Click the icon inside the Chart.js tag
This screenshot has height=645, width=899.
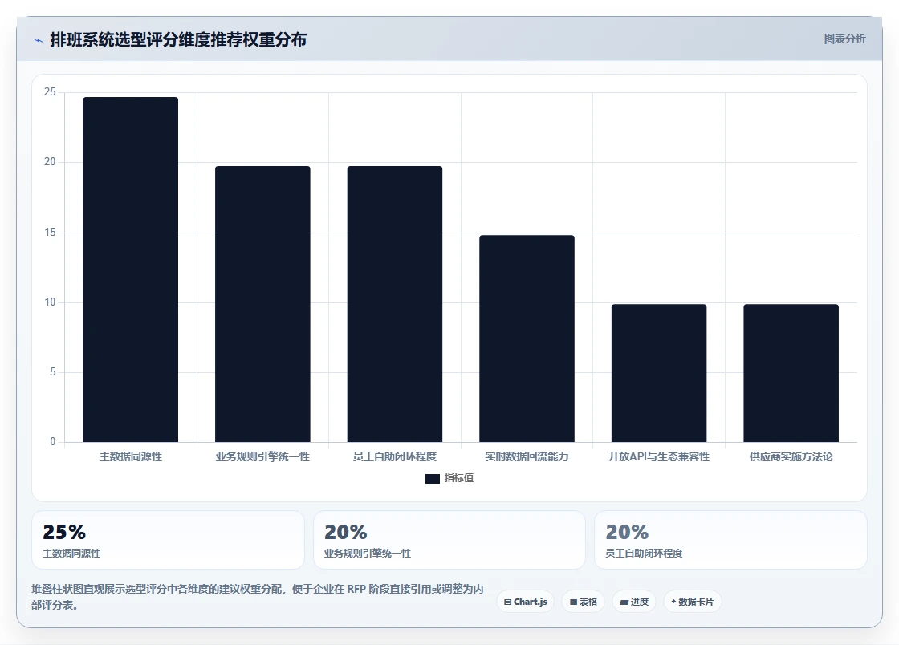point(507,602)
